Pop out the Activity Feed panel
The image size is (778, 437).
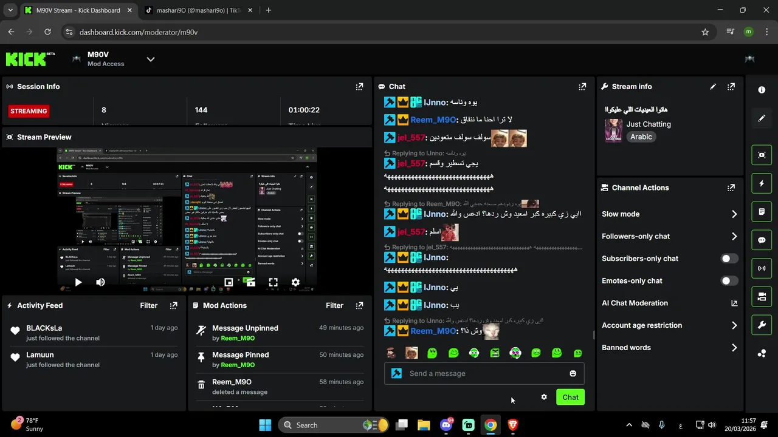pos(174,306)
